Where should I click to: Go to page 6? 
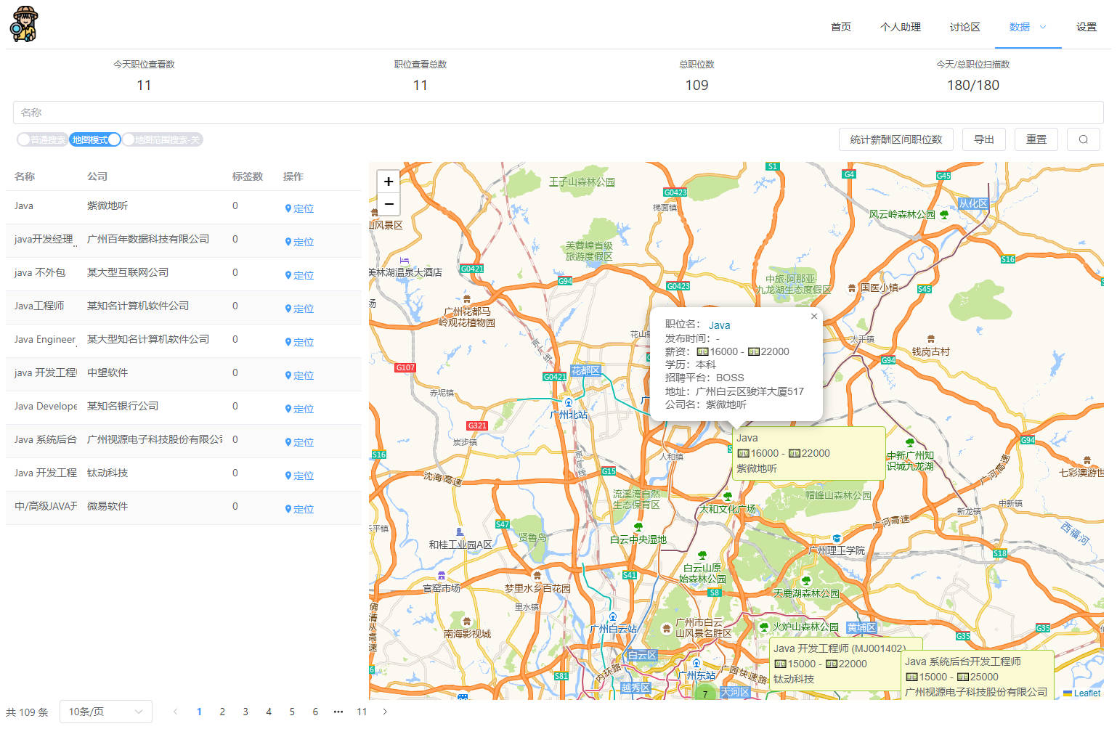[x=315, y=712]
